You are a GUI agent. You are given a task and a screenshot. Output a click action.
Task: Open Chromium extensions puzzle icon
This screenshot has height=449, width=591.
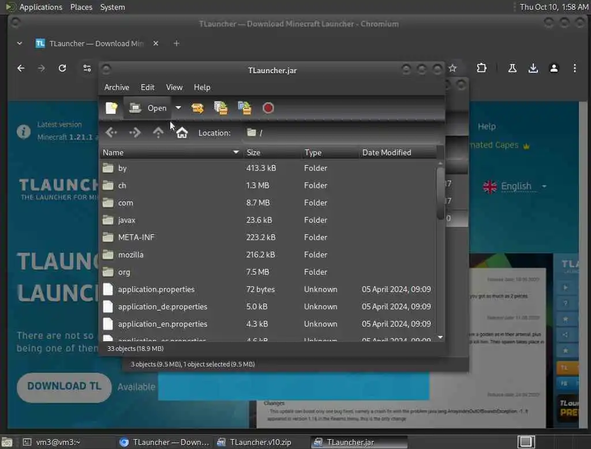[x=481, y=68]
